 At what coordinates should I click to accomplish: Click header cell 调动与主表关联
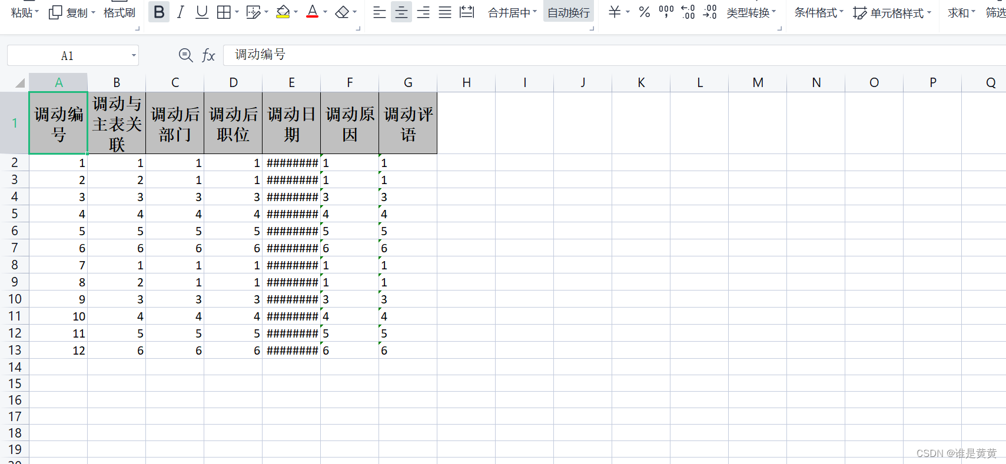pos(117,123)
